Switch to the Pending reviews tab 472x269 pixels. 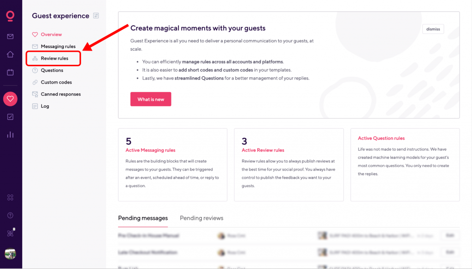click(201, 218)
